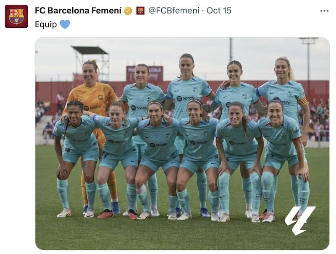This screenshot has height=254, width=336.
Task: Open the three-dot more options menu
Action: pyautogui.click(x=324, y=11)
